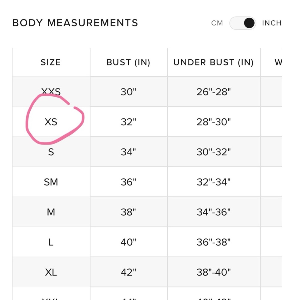Click the 28"-30" under bust value
The width and height of the screenshot is (300, 300).
point(214,122)
